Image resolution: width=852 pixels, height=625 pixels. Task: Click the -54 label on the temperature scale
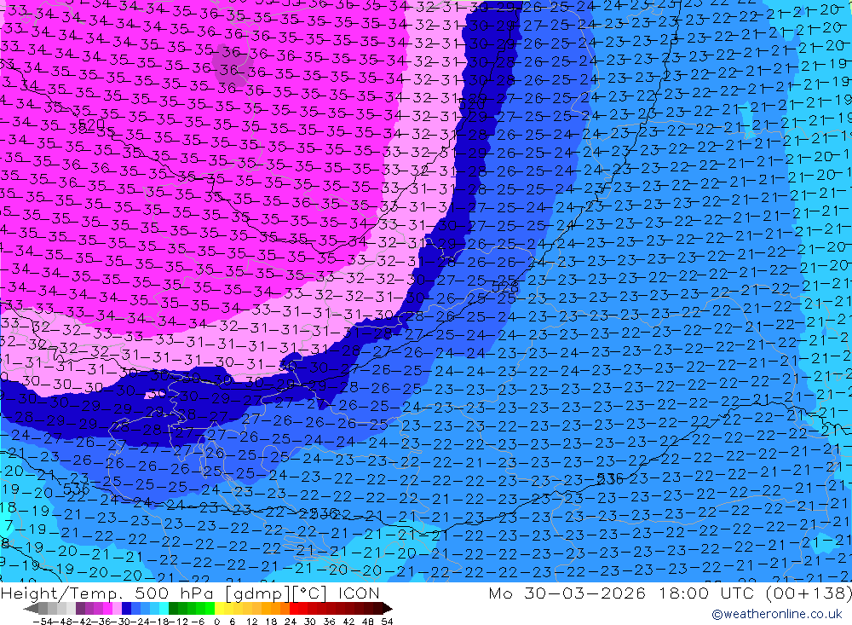pyautogui.click(x=43, y=622)
